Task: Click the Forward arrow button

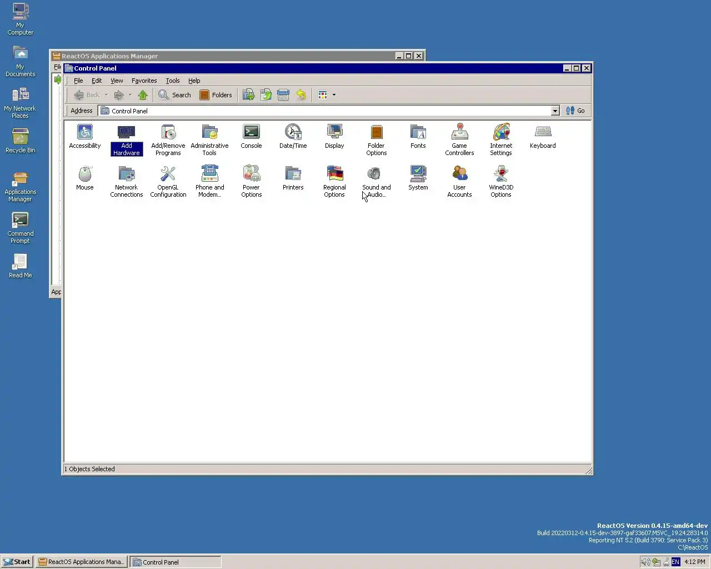Action: pos(118,95)
